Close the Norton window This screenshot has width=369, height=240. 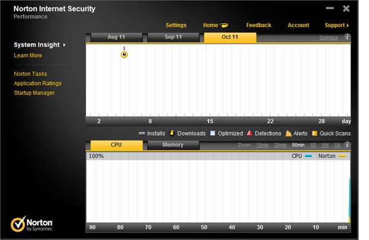(x=346, y=9)
